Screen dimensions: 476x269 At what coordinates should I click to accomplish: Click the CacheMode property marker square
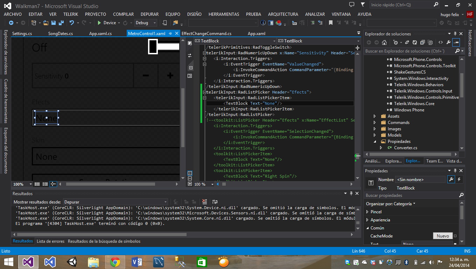point(455,236)
